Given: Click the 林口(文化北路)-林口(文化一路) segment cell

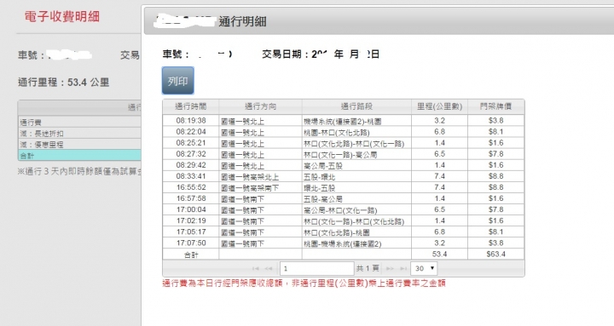Looking at the screenshot, I should click(x=356, y=144).
